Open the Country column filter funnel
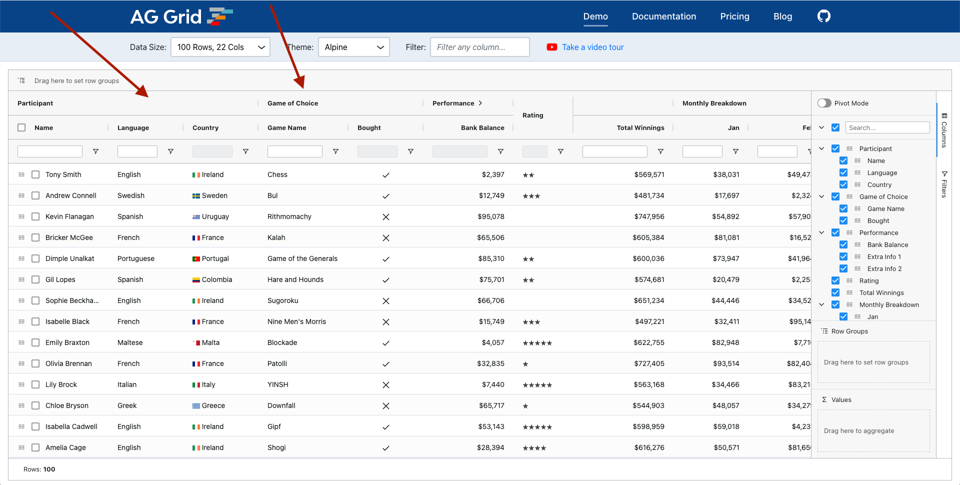The width and height of the screenshot is (960, 485). (x=245, y=151)
